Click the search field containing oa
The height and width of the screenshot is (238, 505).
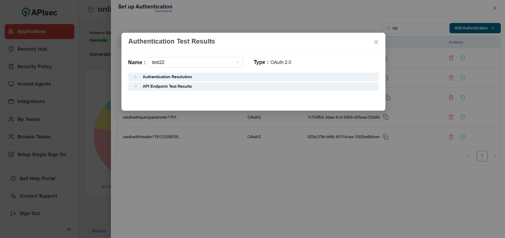(415, 28)
